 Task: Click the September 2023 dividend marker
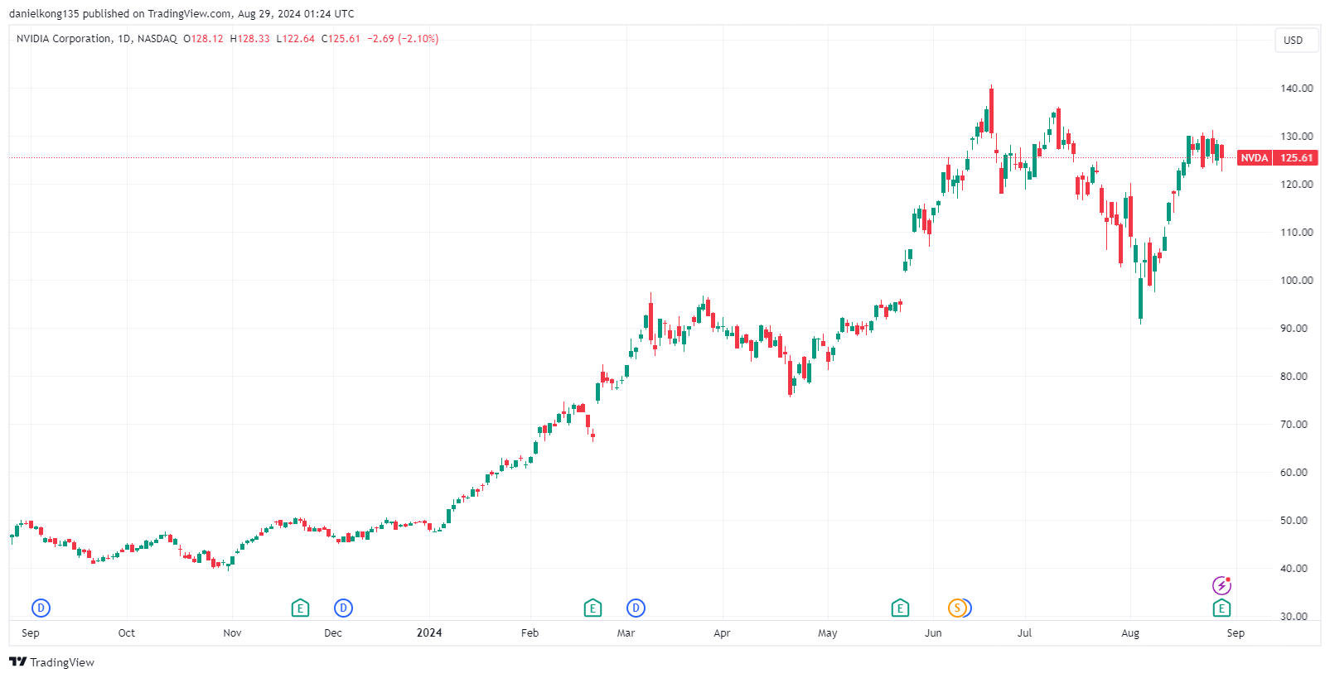[41, 608]
